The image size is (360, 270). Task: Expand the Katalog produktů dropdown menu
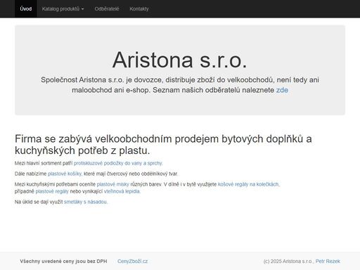(x=63, y=9)
